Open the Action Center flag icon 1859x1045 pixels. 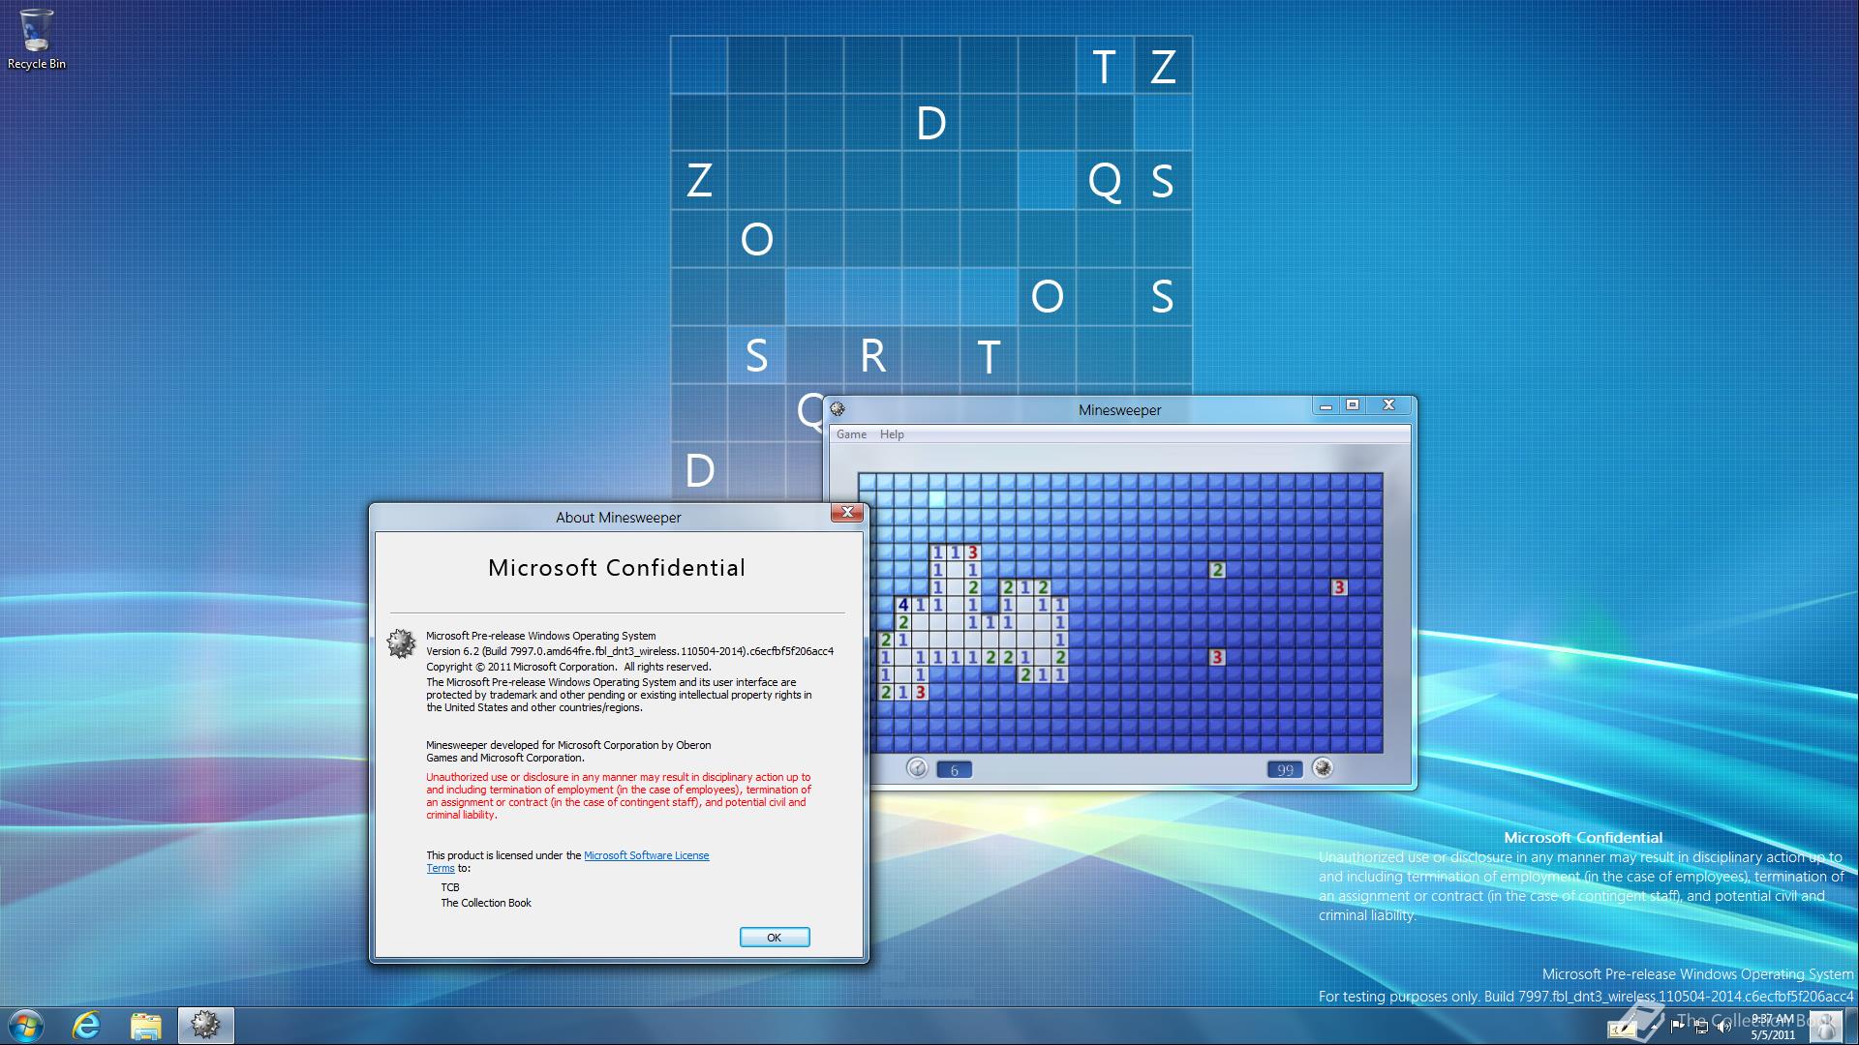[x=1678, y=1027]
